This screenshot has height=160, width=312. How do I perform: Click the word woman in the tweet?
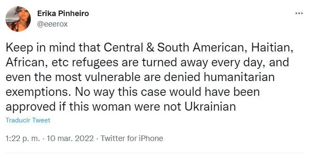pyautogui.click(x=111, y=107)
